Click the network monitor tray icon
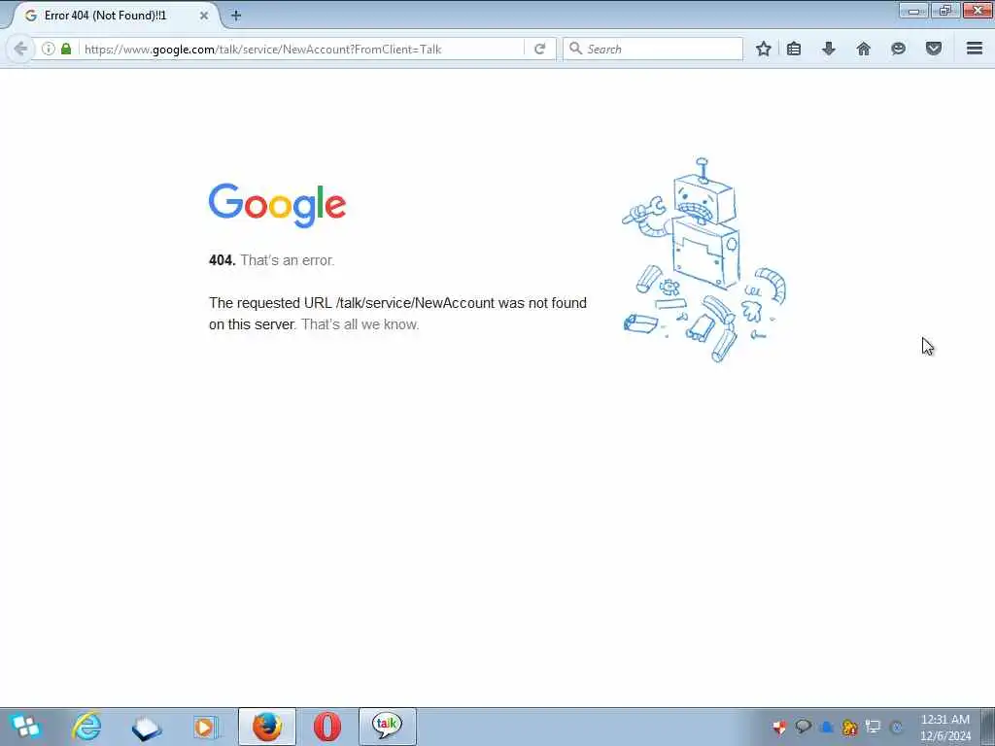 [874, 727]
